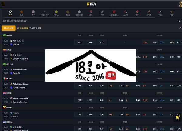182x131 pixels.
Task: Select the table tennis paddle icon
Action: tap(137, 12)
